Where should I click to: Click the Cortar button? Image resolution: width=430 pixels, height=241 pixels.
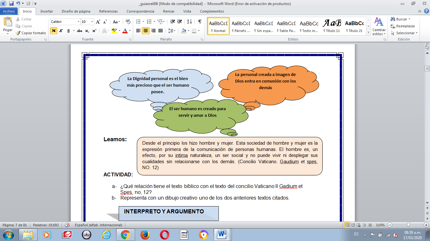24,19
